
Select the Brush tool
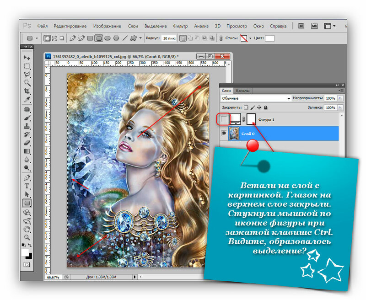coord(27,118)
